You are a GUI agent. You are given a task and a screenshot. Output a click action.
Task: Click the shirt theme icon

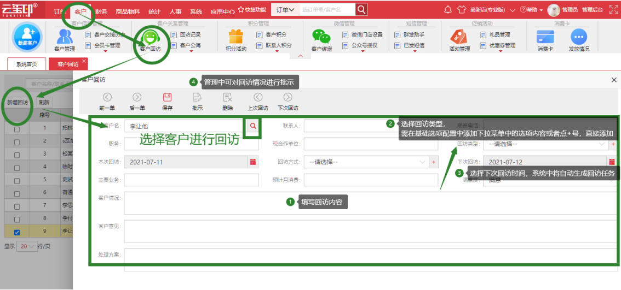(462, 9)
